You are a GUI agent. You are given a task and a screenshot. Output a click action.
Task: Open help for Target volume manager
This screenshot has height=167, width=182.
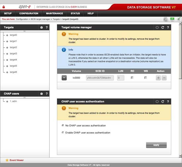pyautogui.click(x=168, y=28)
